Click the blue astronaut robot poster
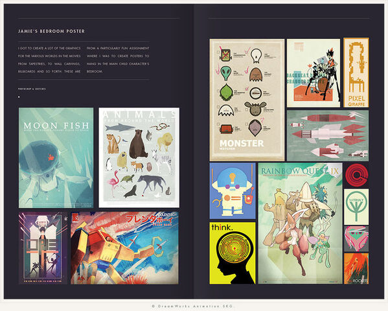 pos(233,191)
